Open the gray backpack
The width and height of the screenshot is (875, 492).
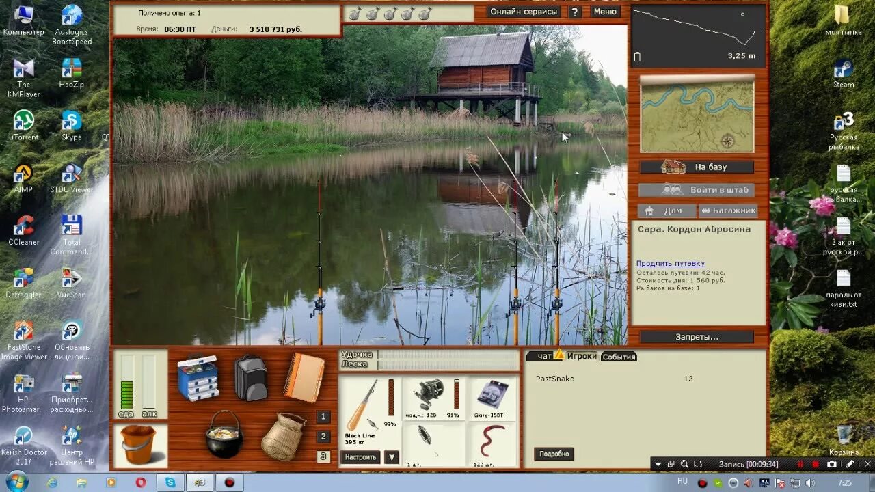(251, 377)
